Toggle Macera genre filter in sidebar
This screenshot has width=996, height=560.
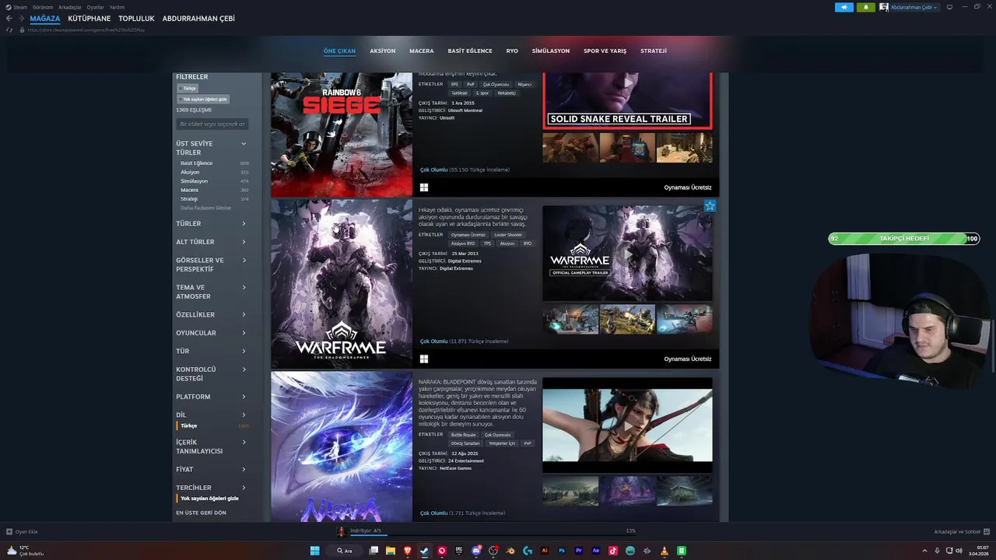tap(213, 190)
